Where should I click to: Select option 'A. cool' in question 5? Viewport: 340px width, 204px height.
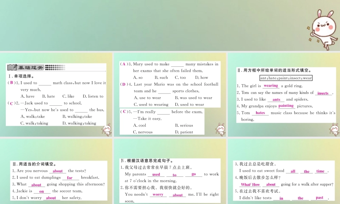pos(140,125)
